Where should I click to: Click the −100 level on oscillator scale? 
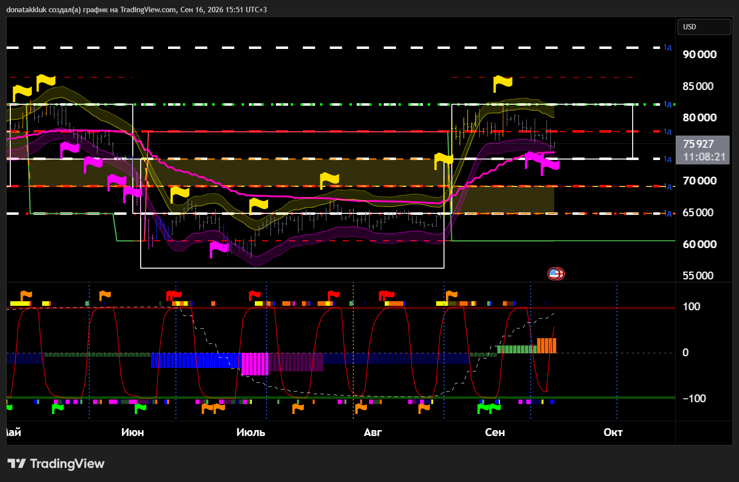pyautogui.click(x=694, y=398)
